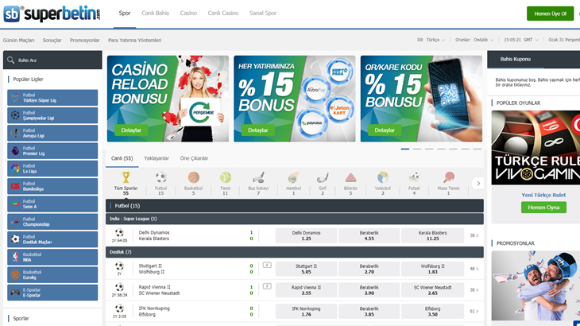Select Futsal sport icon
Screen dimensions: 580x326
pyautogui.click(x=414, y=177)
